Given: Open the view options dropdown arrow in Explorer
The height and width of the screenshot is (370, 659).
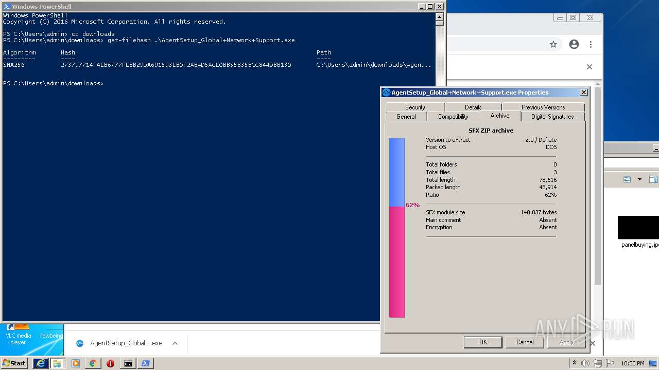Looking at the screenshot, I should 639,179.
